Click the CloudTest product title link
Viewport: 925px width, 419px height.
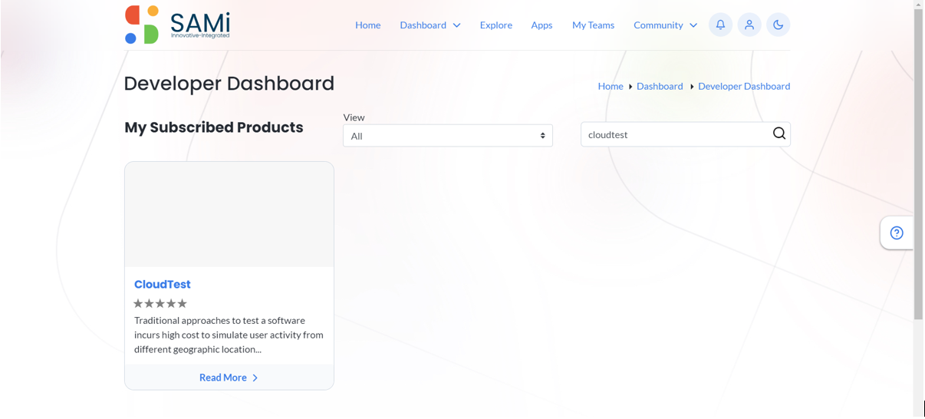[x=163, y=284]
